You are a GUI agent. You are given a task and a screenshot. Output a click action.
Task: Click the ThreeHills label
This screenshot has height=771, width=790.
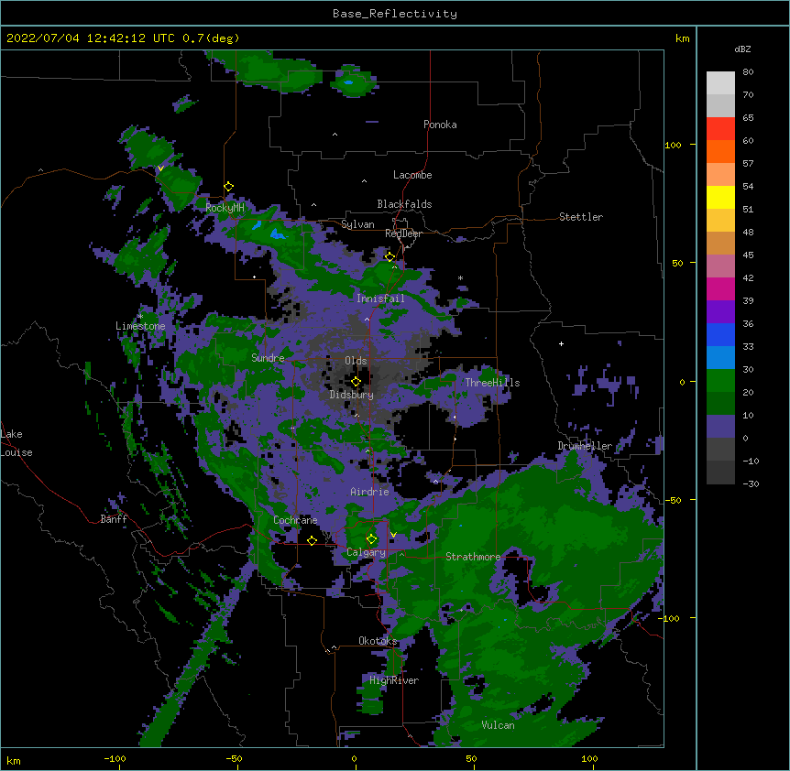click(492, 383)
